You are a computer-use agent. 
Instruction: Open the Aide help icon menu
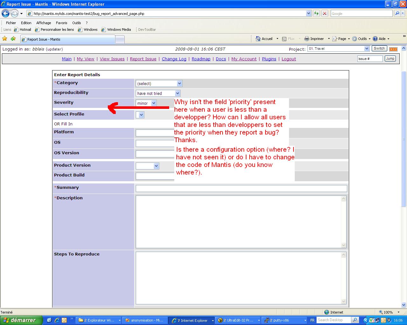point(375,39)
